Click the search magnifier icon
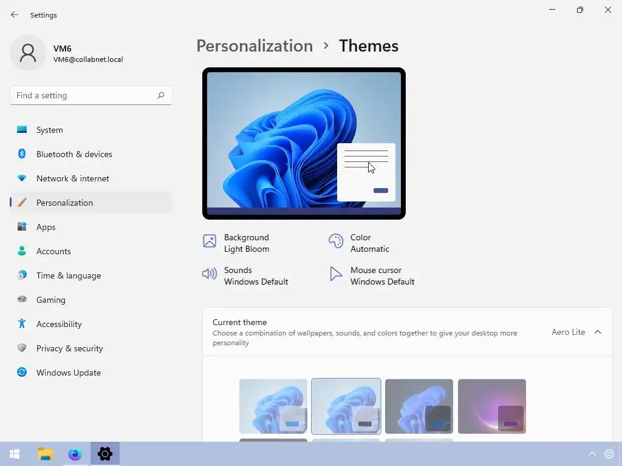The width and height of the screenshot is (622, 466). click(160, 95)
